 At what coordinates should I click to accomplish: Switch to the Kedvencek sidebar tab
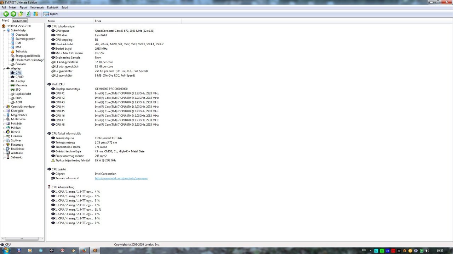pyautogui.click(x=20, y=21)
